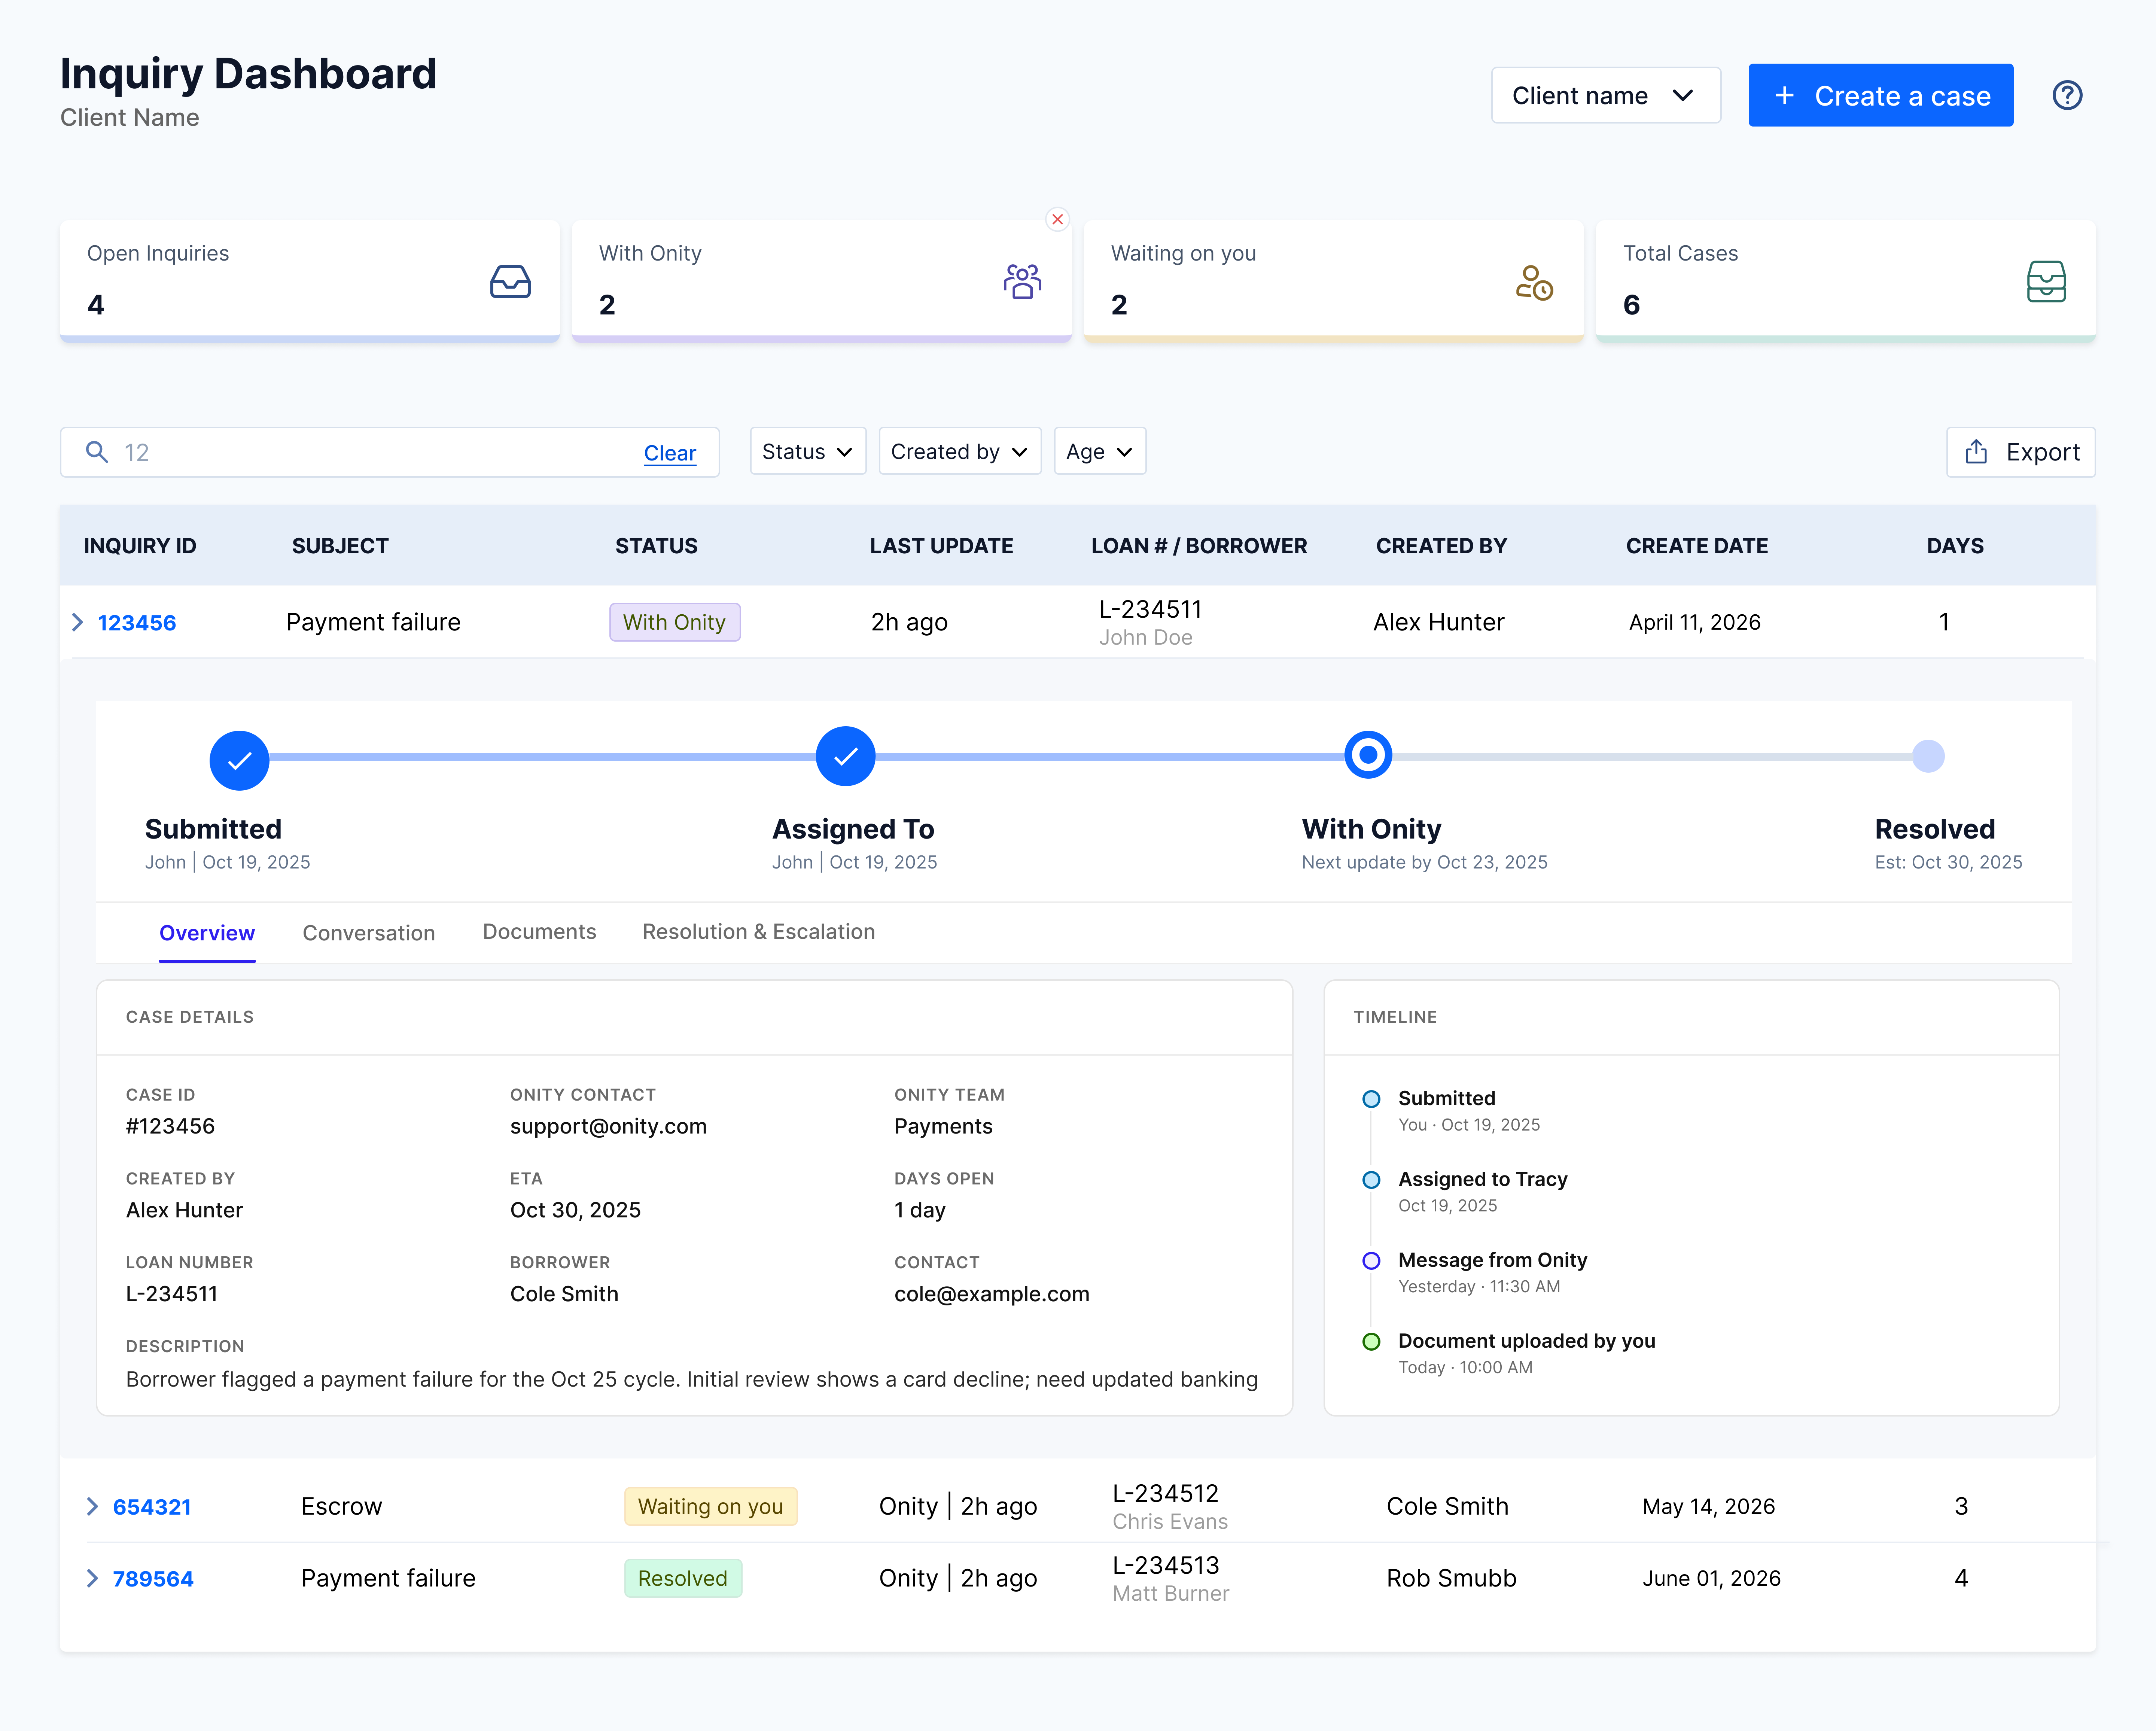2156x1731 pixels.
Task: Click the Assigned To step checkmark circle
Action: tap(846, 756)
